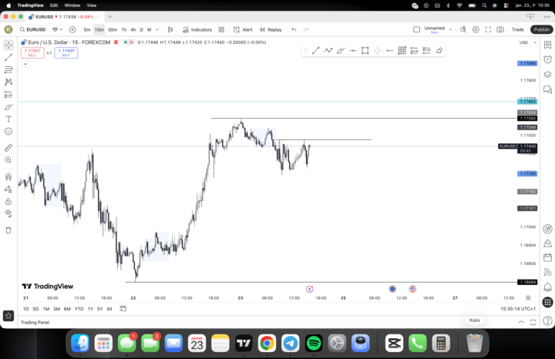Screen dimensions: 555x359
Task: Open the Indicators dialog
Action: pos(197,30)
